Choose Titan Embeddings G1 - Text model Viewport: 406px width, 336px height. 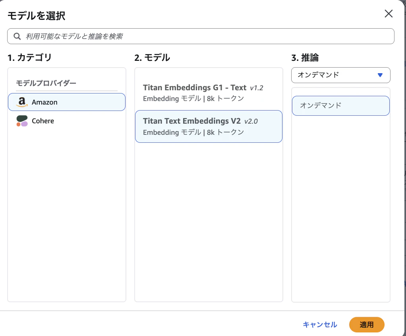[x=209, y=93]
